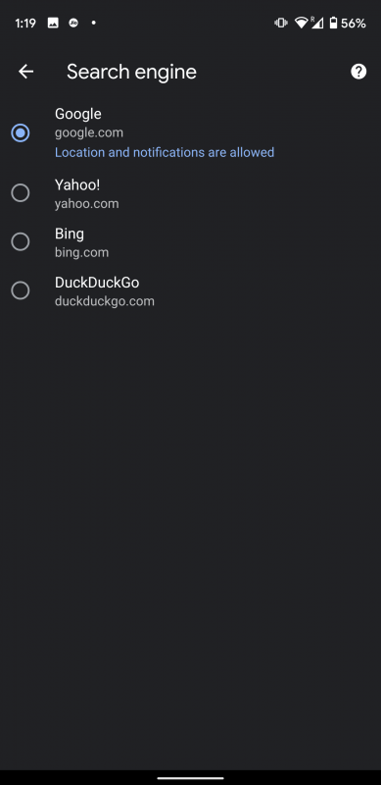
Task: Tap the Search engine page title
Action: click(x=131, y=72)
